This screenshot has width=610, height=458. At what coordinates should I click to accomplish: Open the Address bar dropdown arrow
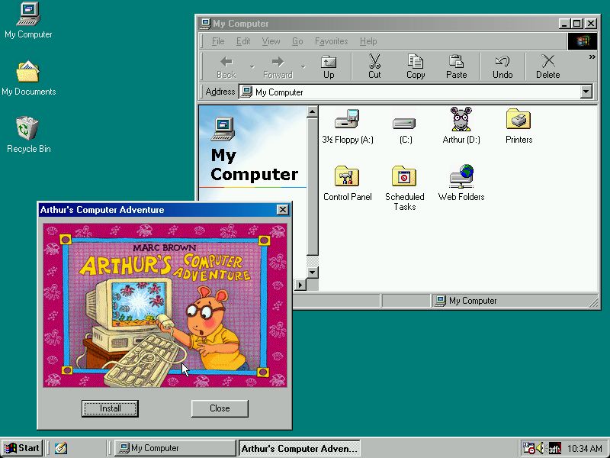click(x=586, y=92)
